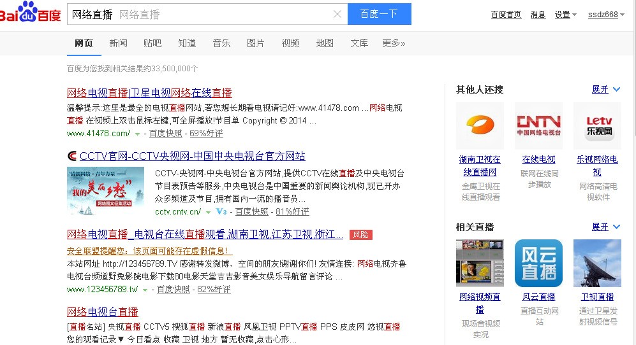
Task: Click the 安全联盟提醒您 warning link
Action: [x=150, y=251]
